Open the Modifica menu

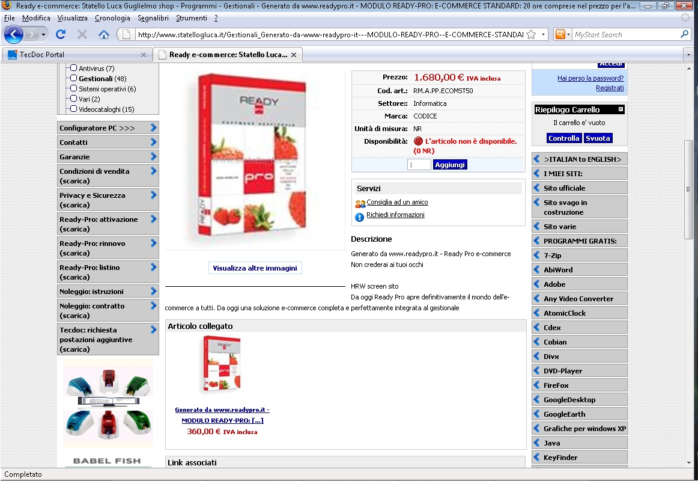(x=36, y=18)
